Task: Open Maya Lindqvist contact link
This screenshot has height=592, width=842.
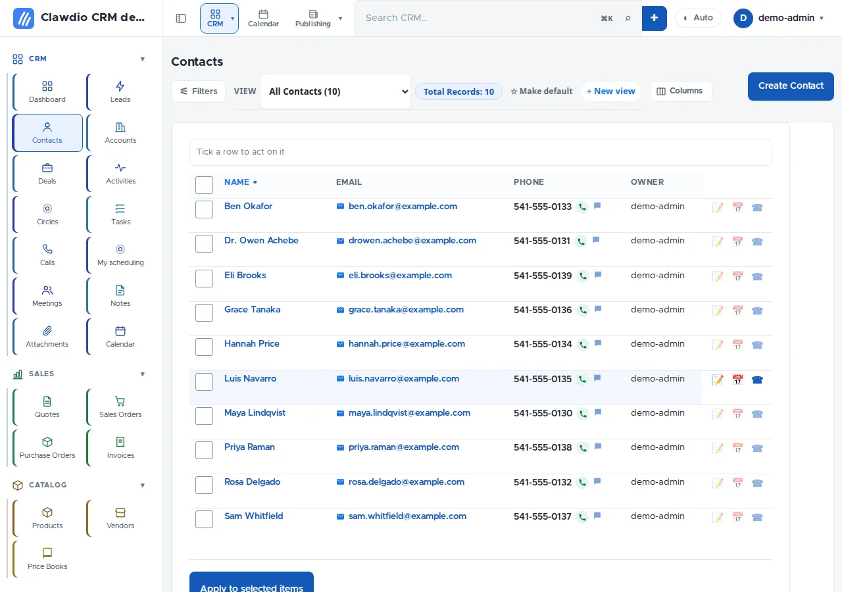Action: pos(255,412)
